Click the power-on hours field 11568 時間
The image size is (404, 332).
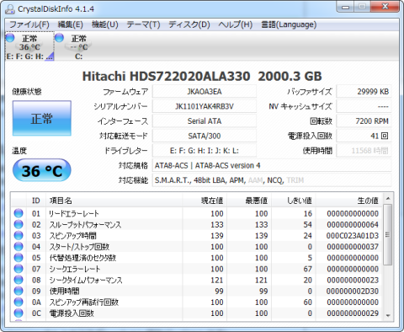[x=364, y=151]
